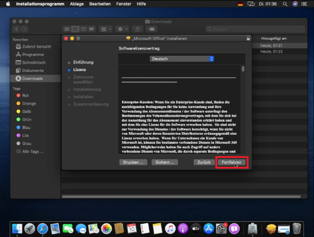
Task: Open the Deutsch language dropdown
Action: tap(182, 59)
